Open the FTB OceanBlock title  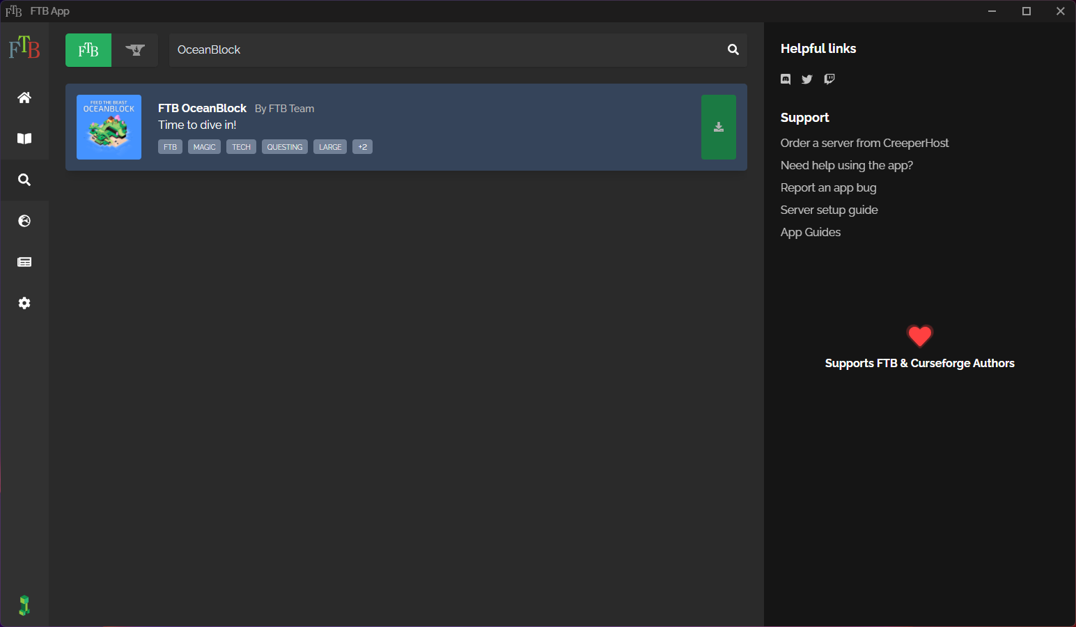pos(202,108)
